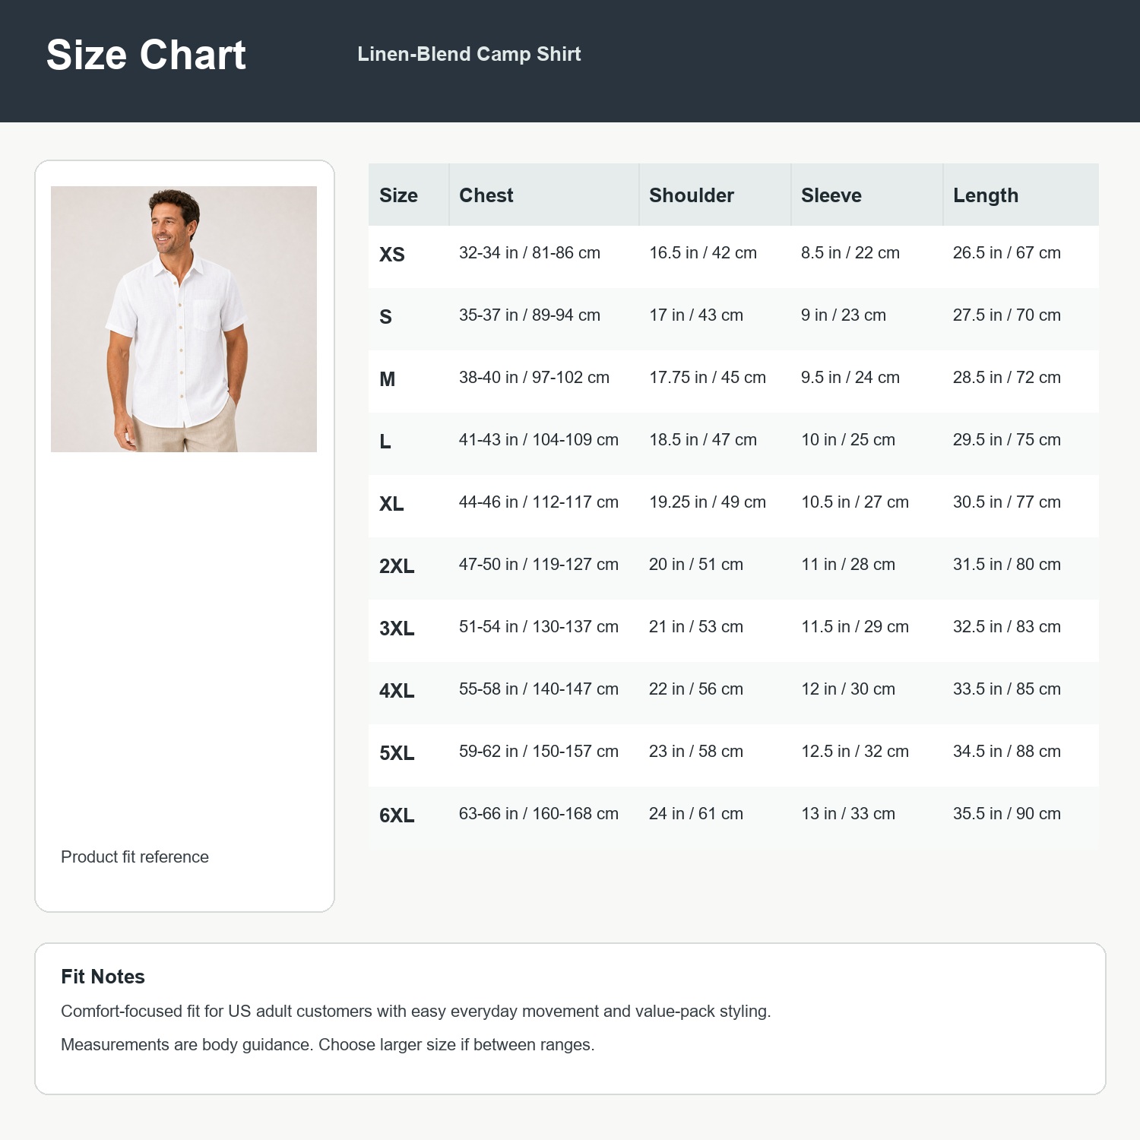The height and width of the screenshot is (1140, 1140).
Task: Click chest value '63-66 in / 160-168 cm'
Action: tap(539, 814)
